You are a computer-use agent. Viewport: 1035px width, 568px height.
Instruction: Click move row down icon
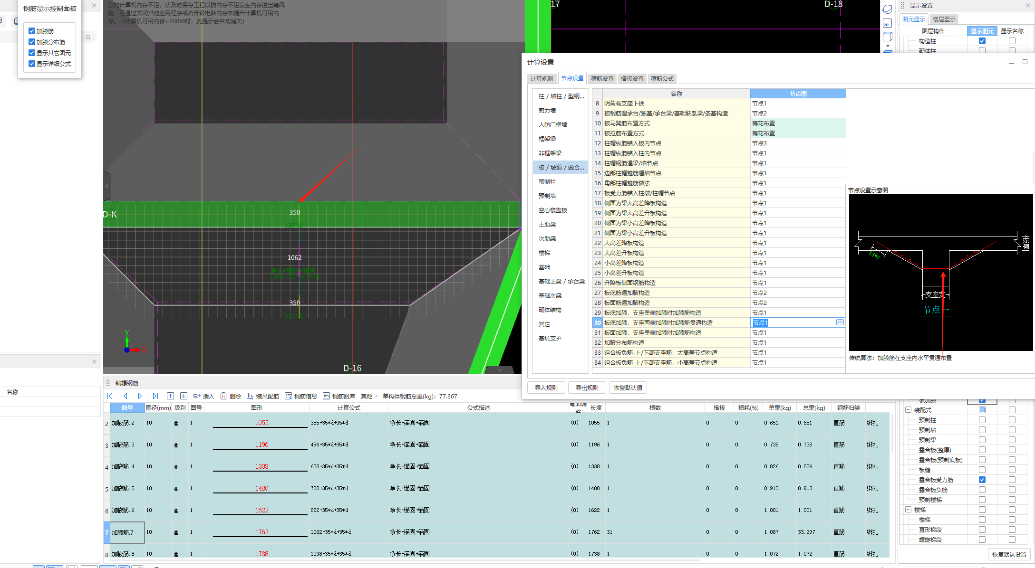pyautogui.click(x=184, y=396)
